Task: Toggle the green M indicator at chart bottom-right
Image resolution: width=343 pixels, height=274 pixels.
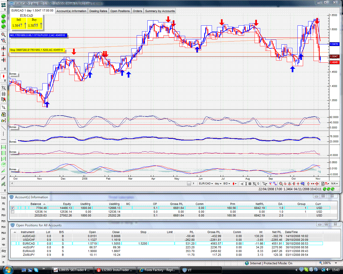Action: click(x=329, y=189)
